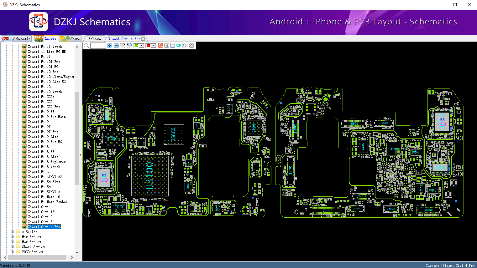Screen dimensions: 477x268
Task: Click the PADS icon beside Xiaomi Mi 11
Action: pos(24,57)
